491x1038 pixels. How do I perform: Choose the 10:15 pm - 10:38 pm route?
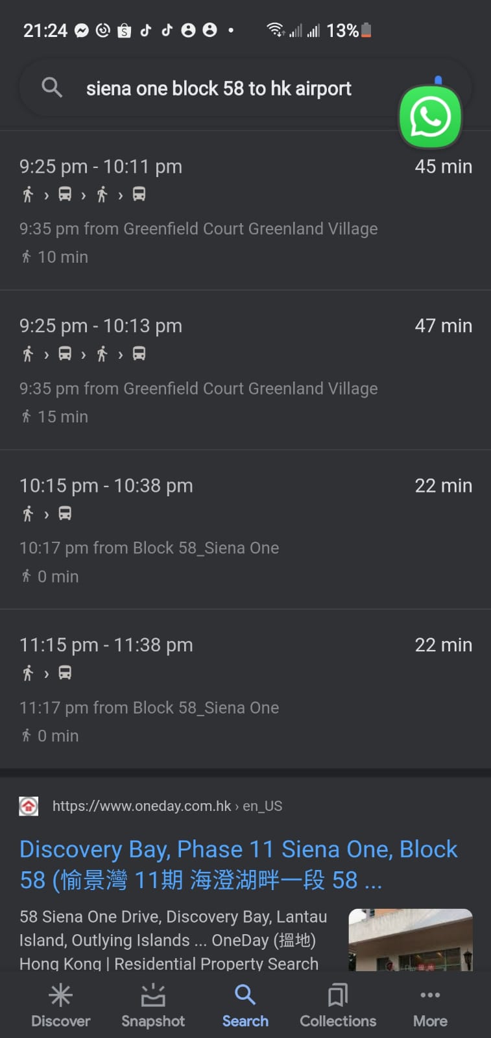106,486
